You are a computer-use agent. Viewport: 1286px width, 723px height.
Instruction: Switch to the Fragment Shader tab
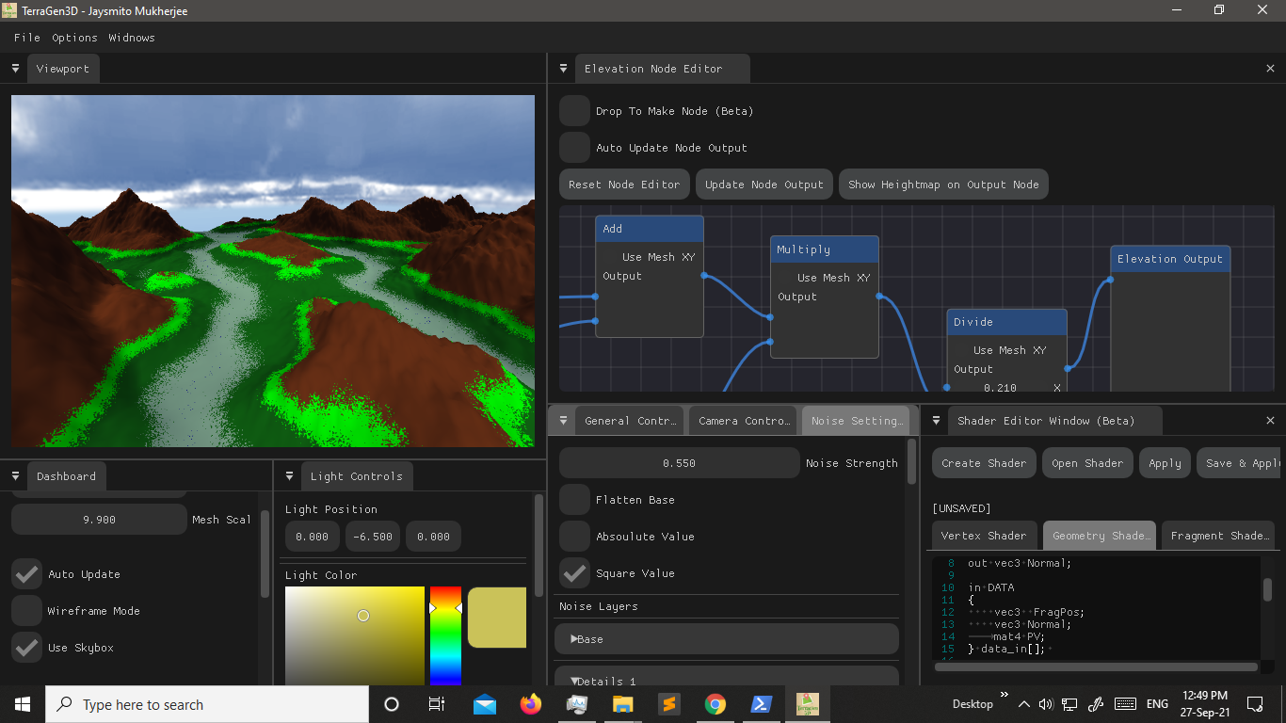click(x=1218, y=535)
